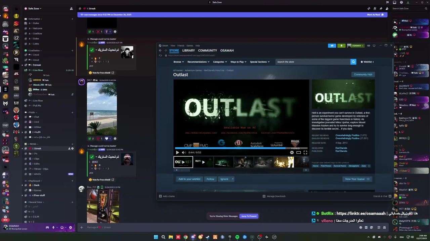Expand the Browse dropdown in Steam store
Image resolution: width=430 pixels, height=241 pixels.
pos(179,62)
